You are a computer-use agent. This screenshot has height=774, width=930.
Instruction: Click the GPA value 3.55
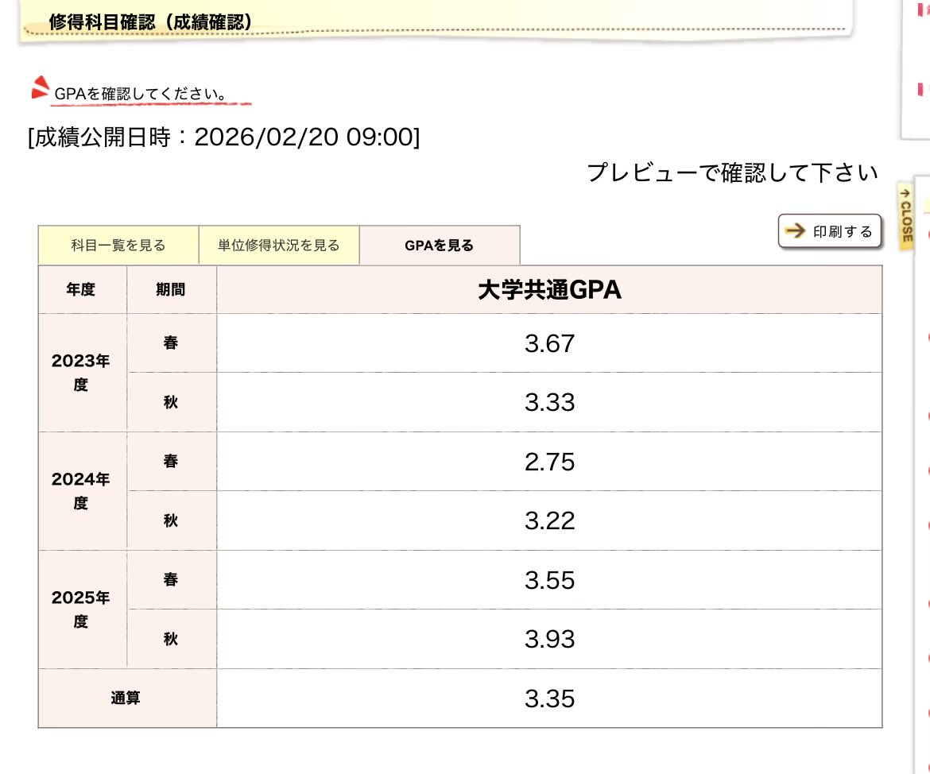coord(549,580)
